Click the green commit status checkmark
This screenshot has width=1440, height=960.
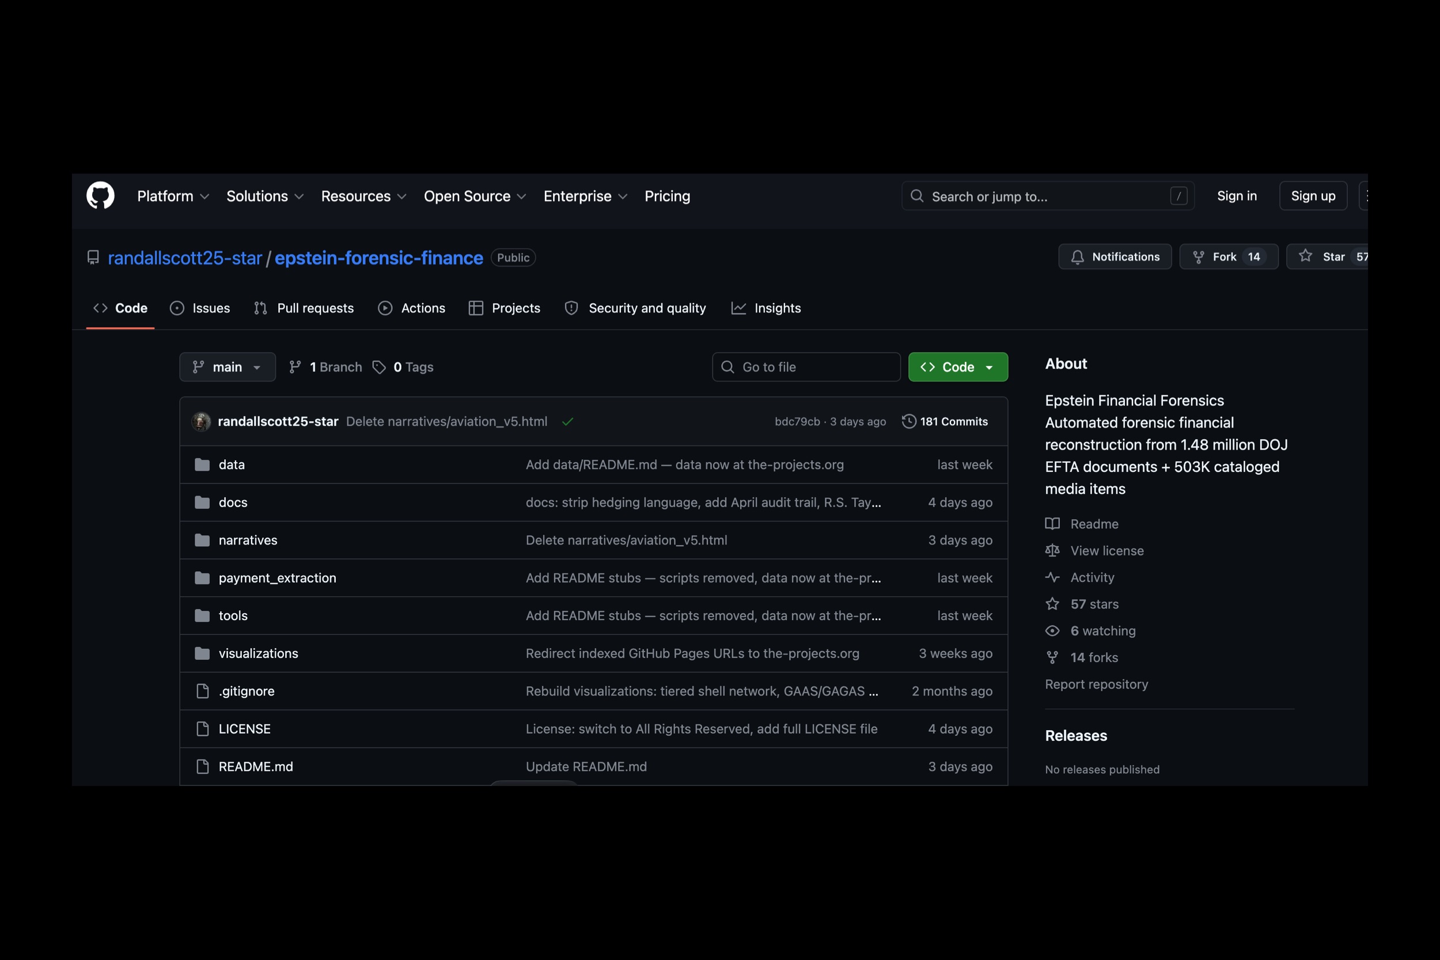pos(567,422)
